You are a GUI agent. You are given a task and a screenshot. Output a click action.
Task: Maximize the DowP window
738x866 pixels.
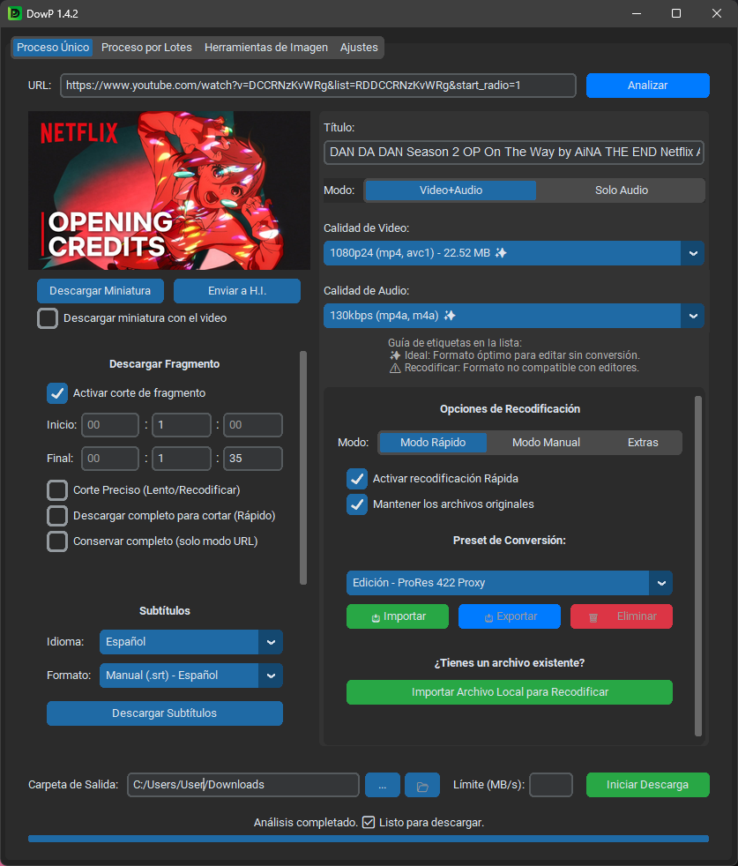pos(676,13)
